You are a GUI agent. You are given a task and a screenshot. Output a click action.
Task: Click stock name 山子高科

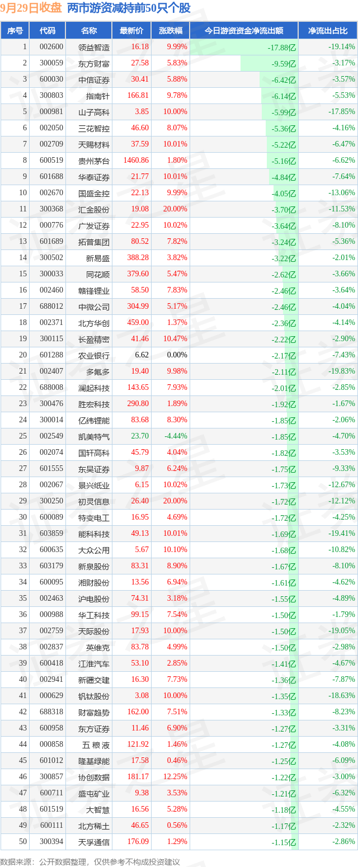click(x=94, y=112)
